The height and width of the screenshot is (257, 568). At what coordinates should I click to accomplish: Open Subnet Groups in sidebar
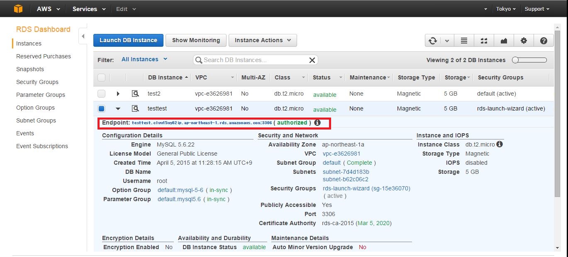point(36,120)
